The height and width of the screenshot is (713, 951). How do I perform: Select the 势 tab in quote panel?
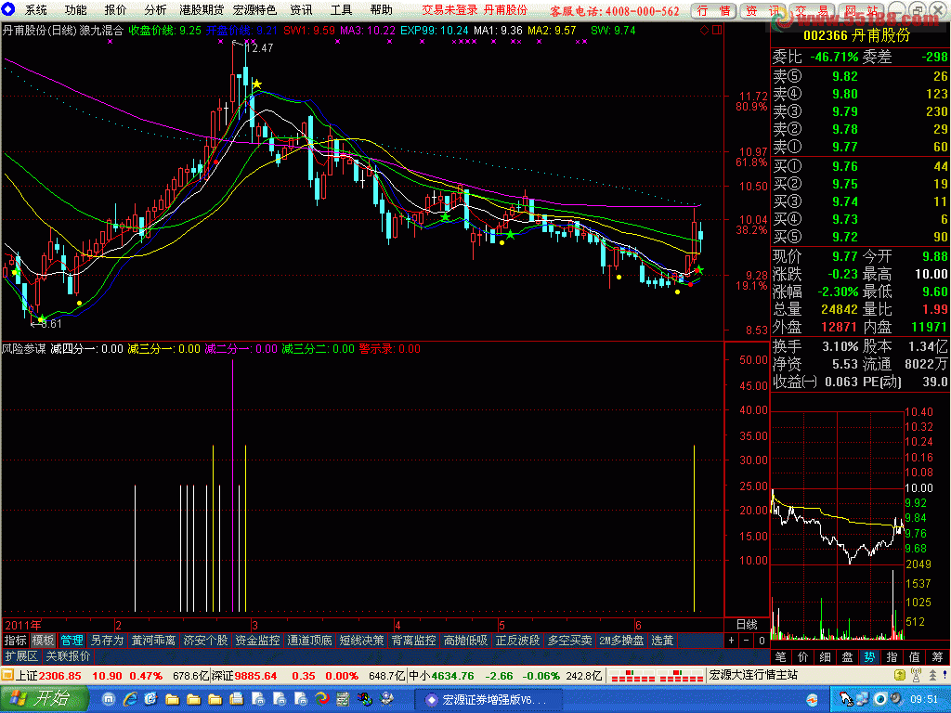click(870, 656)
